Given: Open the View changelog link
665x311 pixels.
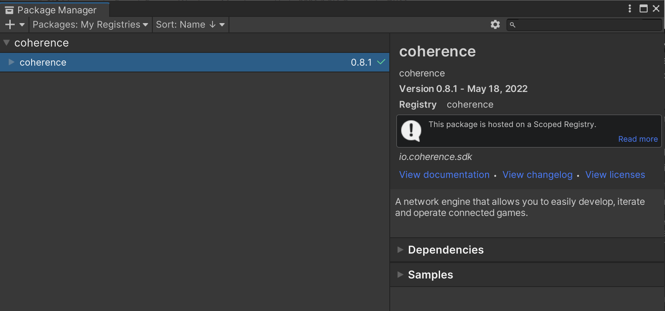Looking at the screenshot, I should pos(537,175).
